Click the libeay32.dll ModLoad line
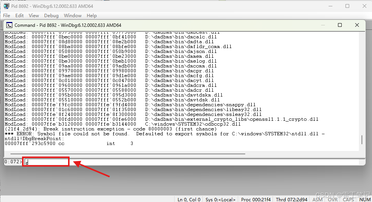This screenshot has width=372, height=202. (133, 110)
